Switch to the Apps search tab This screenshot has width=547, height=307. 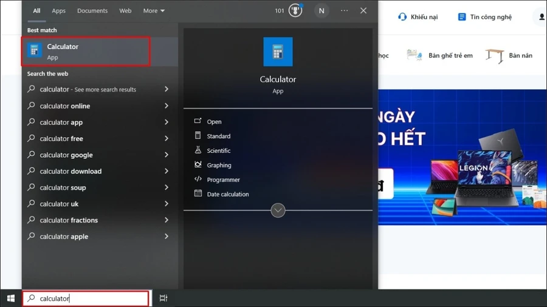58,11
